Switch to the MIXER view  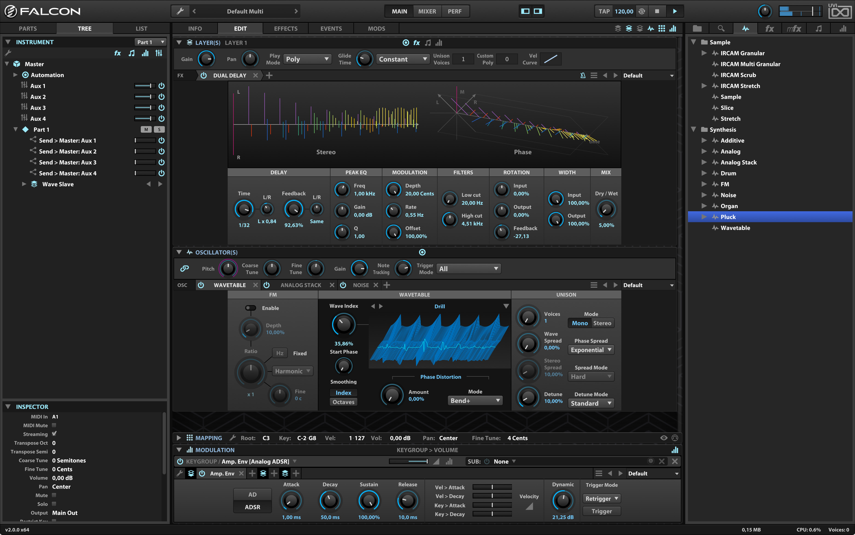[427, 11]
